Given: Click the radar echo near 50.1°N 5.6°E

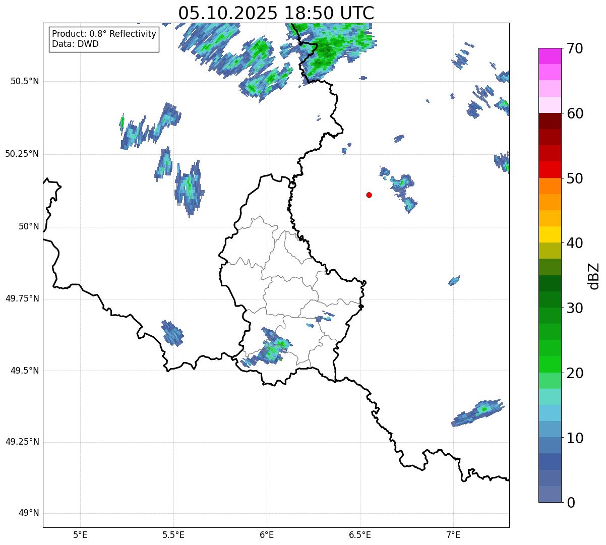Looking at the screenshot, I should (x=190, y=188).
